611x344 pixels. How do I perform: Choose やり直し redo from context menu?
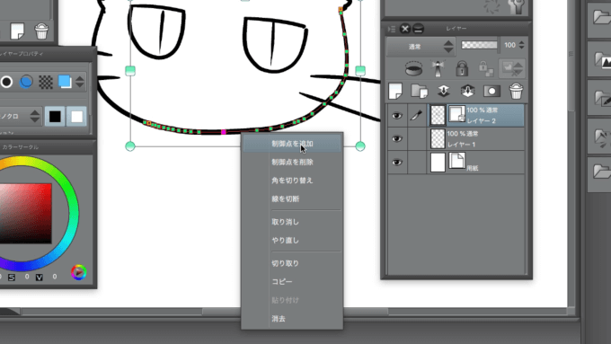292,241
